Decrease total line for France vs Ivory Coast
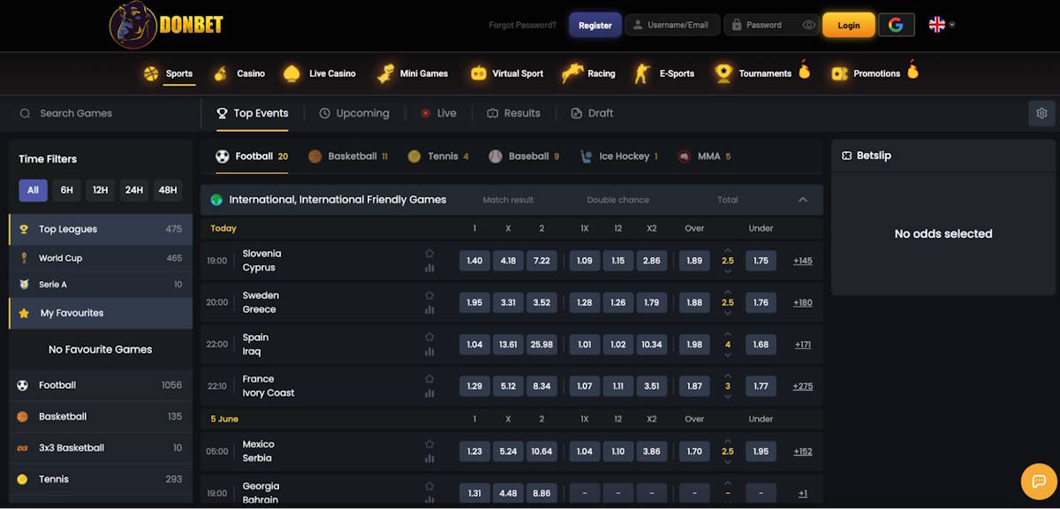The image size is (1060, 509). click(x=728, y=396)
